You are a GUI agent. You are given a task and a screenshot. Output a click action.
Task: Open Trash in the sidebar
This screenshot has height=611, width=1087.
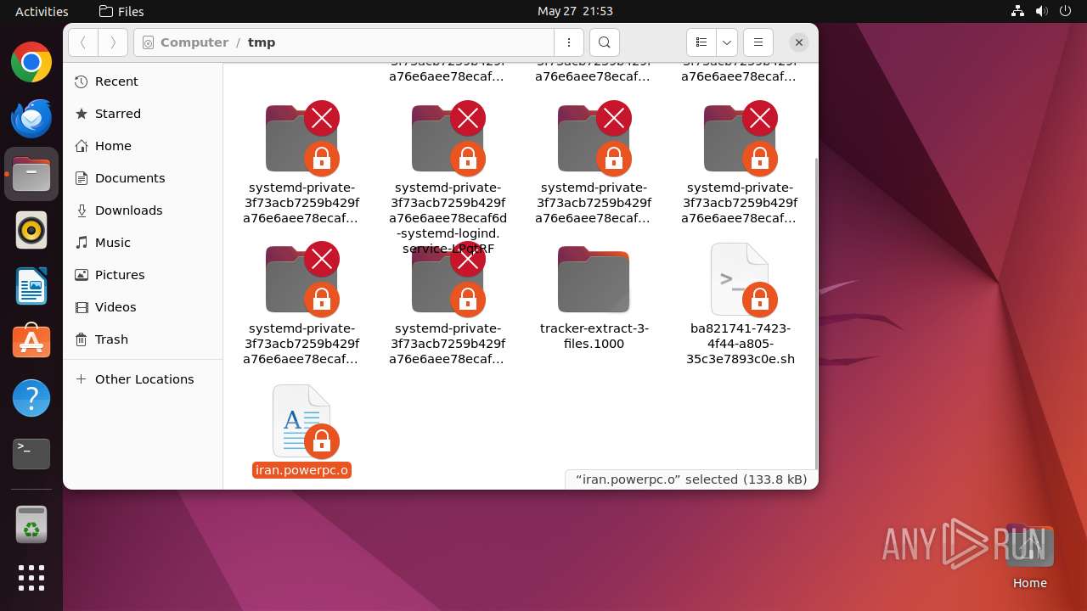(x=143, y=339)
